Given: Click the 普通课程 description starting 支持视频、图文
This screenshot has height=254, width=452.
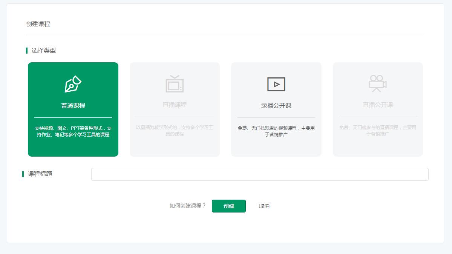Looking at the screenshot, I should 73,131.
